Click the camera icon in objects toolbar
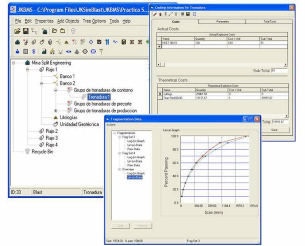The height and width of the screenshot is (246, 305). 99,42
